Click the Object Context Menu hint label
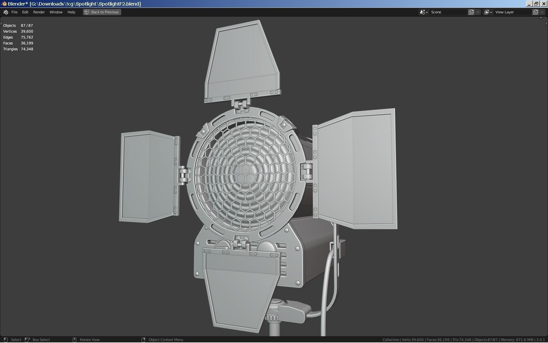This screenshot has width=548, height=343. (x=166, y=340)
